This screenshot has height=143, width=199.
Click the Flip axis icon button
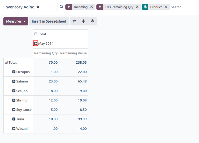coord(74,21)
